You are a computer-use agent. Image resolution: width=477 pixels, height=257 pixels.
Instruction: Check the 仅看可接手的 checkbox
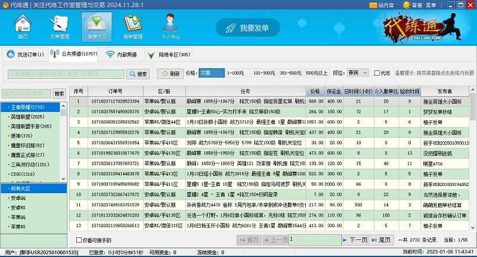tap(79, 240)
